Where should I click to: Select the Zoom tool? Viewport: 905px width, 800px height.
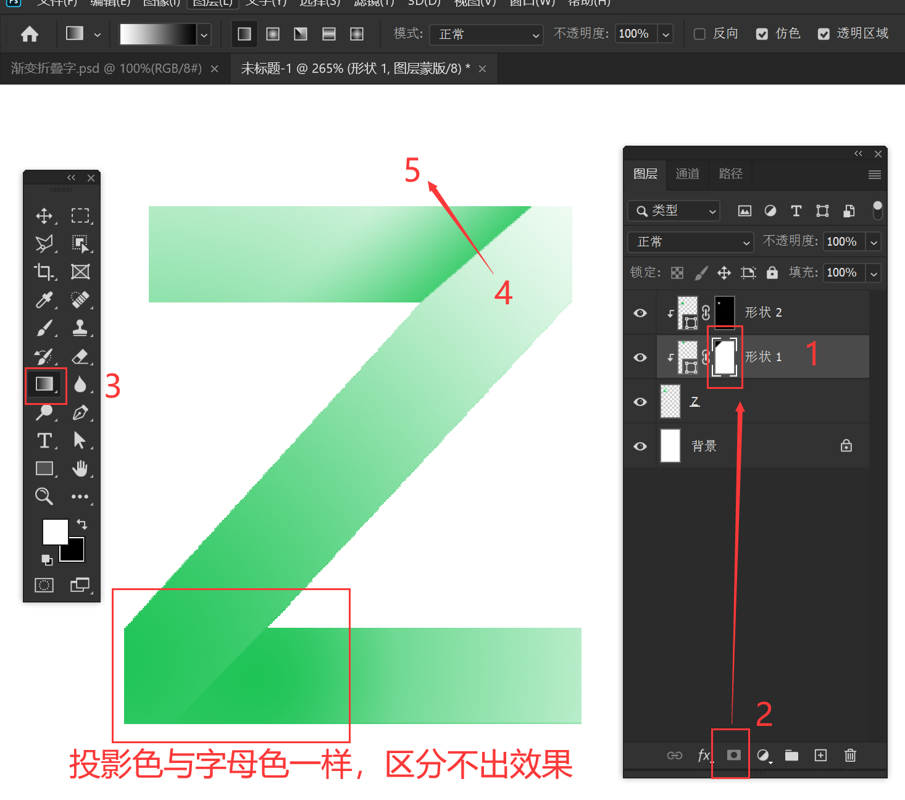44,496
